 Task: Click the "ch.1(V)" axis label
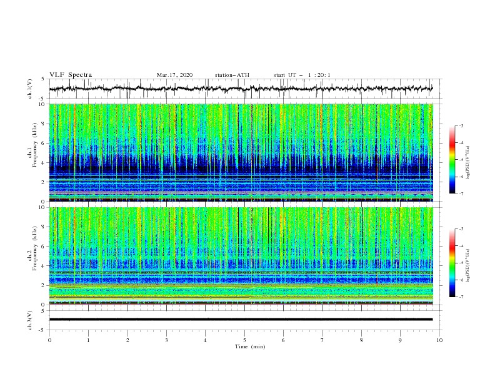30,89
